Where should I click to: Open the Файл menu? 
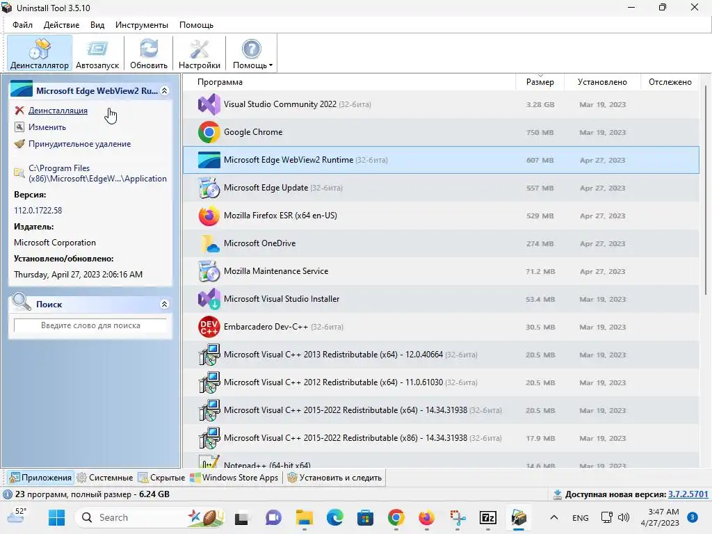click(x=22, y=25)
